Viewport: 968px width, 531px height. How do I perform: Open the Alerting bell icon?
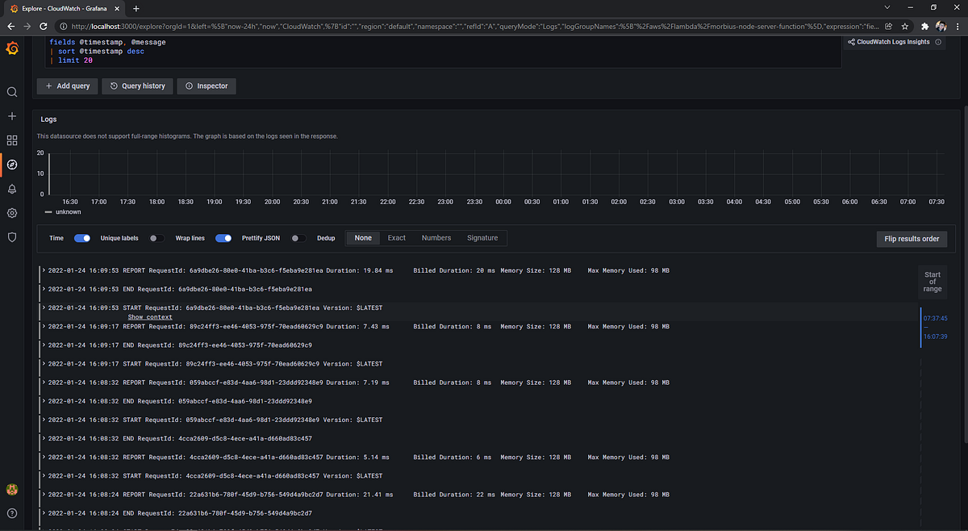12,188
